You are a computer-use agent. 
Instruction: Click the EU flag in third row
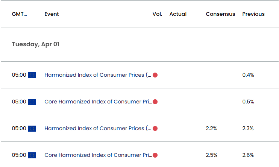pos(32,129)
